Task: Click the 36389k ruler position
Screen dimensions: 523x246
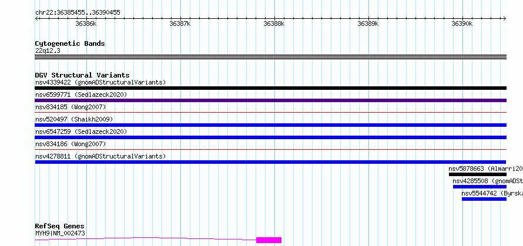Action: (368, 23)
